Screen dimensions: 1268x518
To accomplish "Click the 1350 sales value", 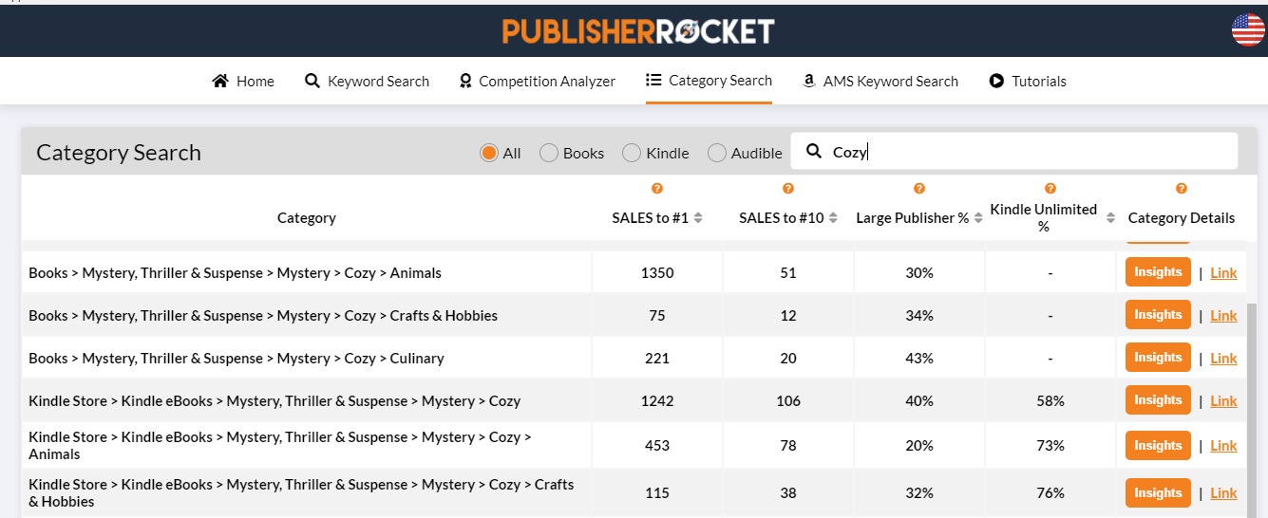I will (x=657, y=273).
